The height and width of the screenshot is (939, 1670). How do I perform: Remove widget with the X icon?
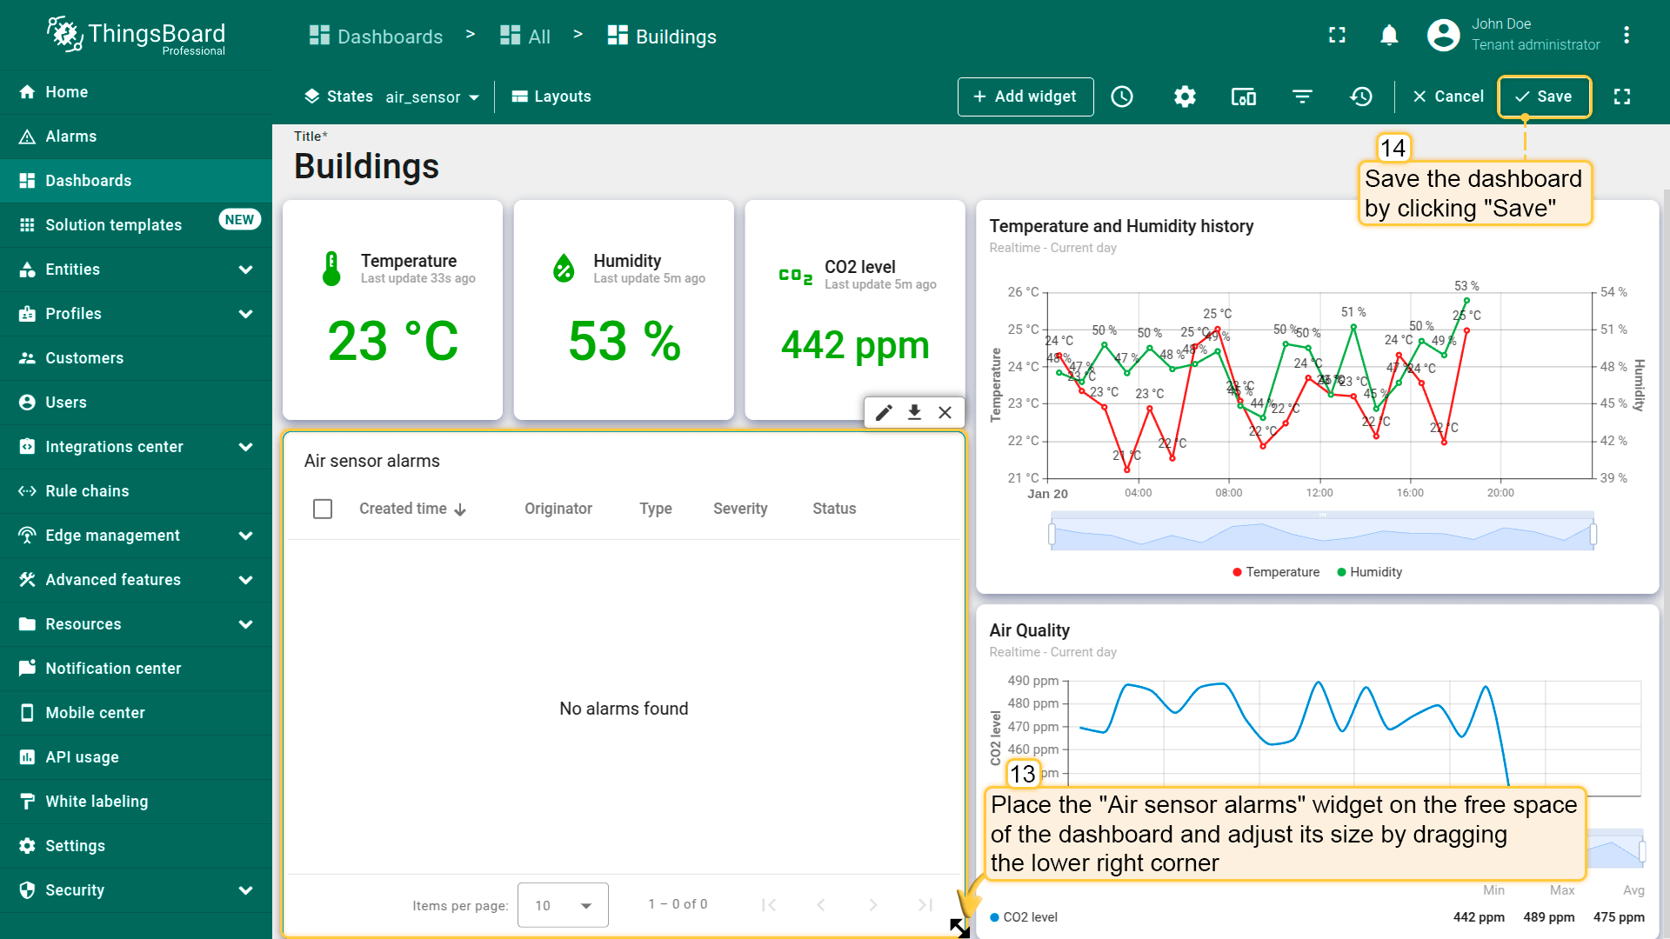coord(945,413)
